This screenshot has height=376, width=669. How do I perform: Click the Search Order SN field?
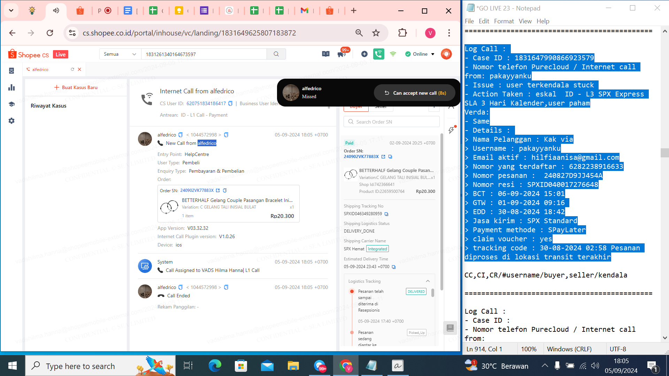[x=391, y=122]
